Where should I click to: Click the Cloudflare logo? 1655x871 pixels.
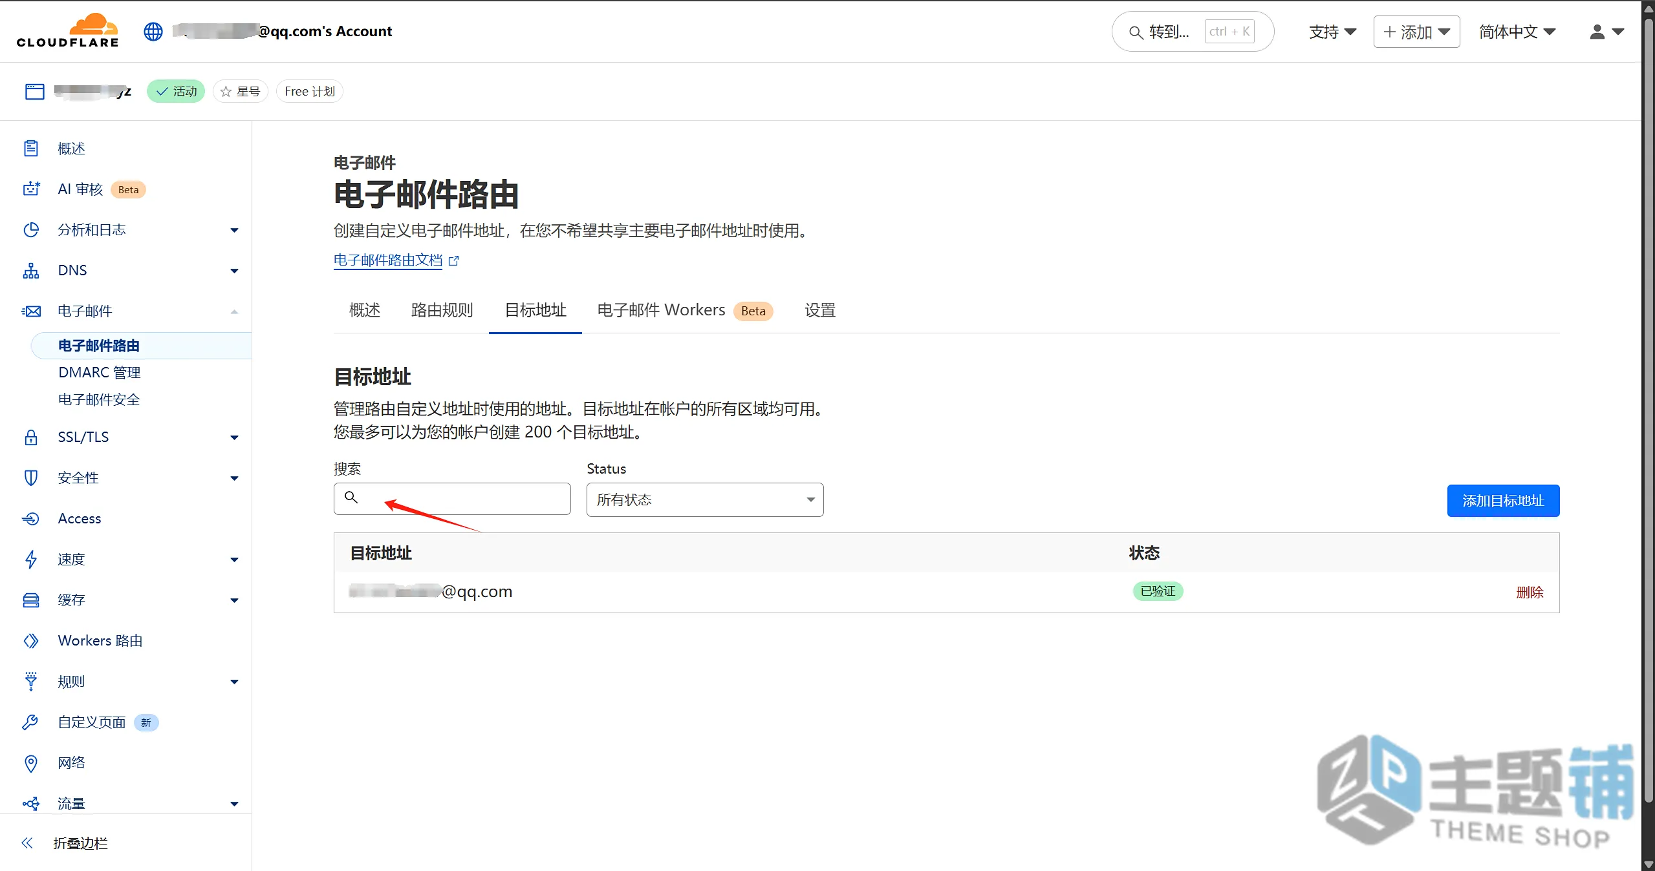pos(67,30)
